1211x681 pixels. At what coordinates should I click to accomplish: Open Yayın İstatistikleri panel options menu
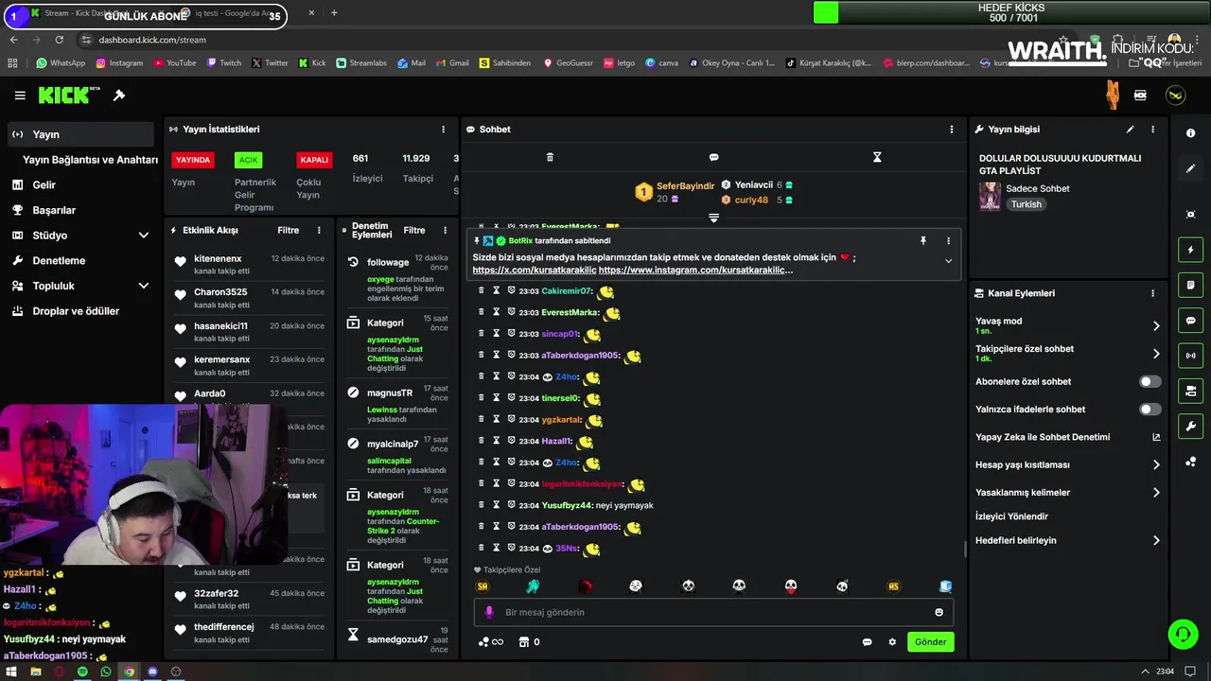(443, 130)
